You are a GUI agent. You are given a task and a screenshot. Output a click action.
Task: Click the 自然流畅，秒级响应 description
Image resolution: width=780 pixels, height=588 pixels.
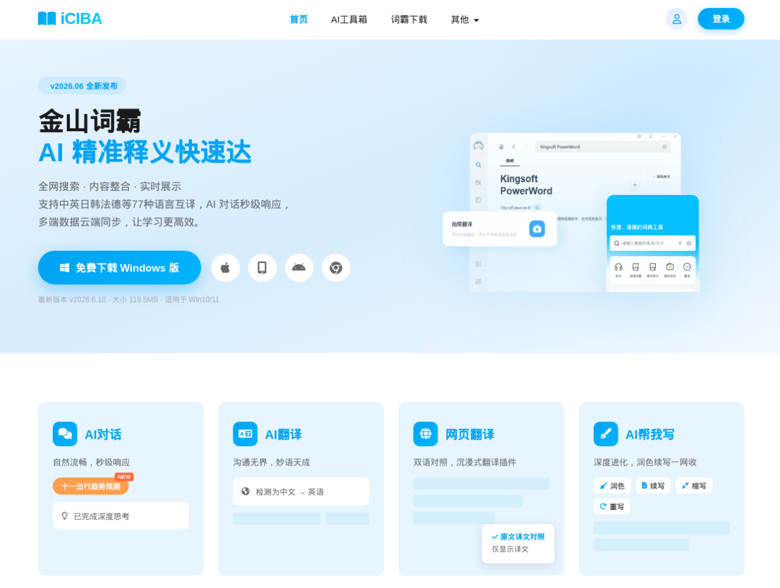tap(92, 462)
